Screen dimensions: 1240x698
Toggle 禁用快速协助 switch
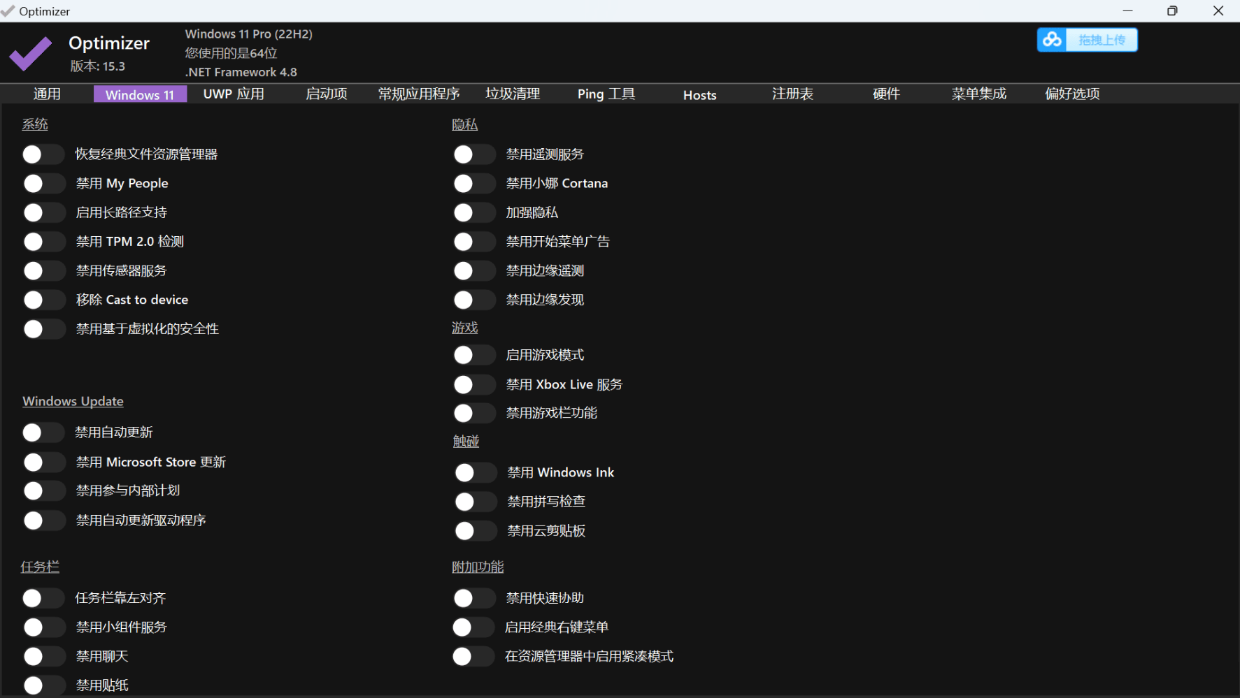click(473, 598)
